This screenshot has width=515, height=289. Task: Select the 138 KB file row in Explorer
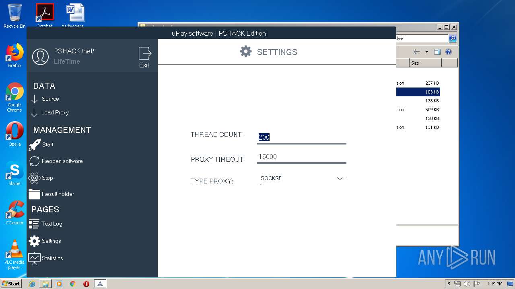pyautogui.click(x=418, y=101)
